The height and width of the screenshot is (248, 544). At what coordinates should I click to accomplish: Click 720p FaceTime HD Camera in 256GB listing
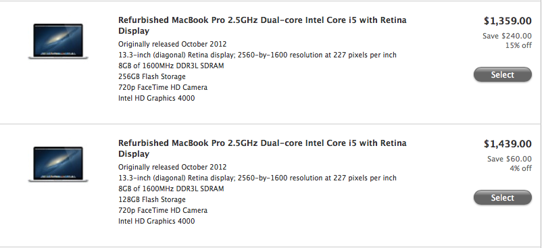(x=163, y=87)
